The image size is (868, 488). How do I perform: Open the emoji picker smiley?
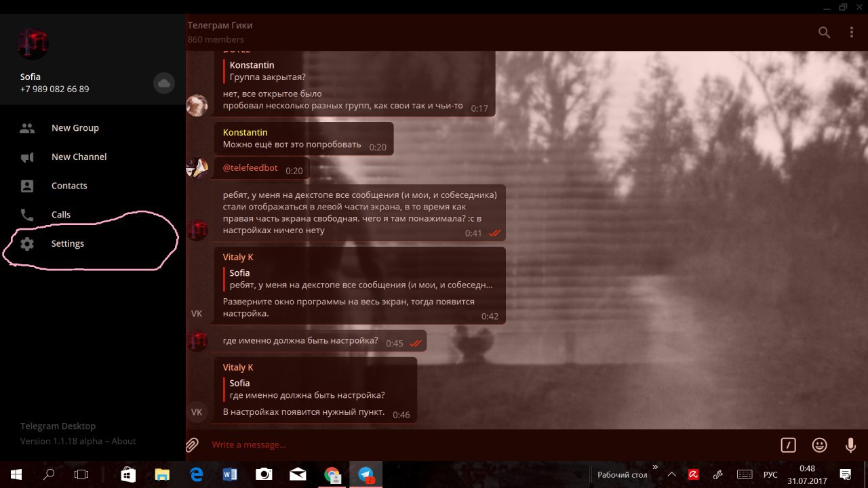pyautogui.click(x=820, y=445)
